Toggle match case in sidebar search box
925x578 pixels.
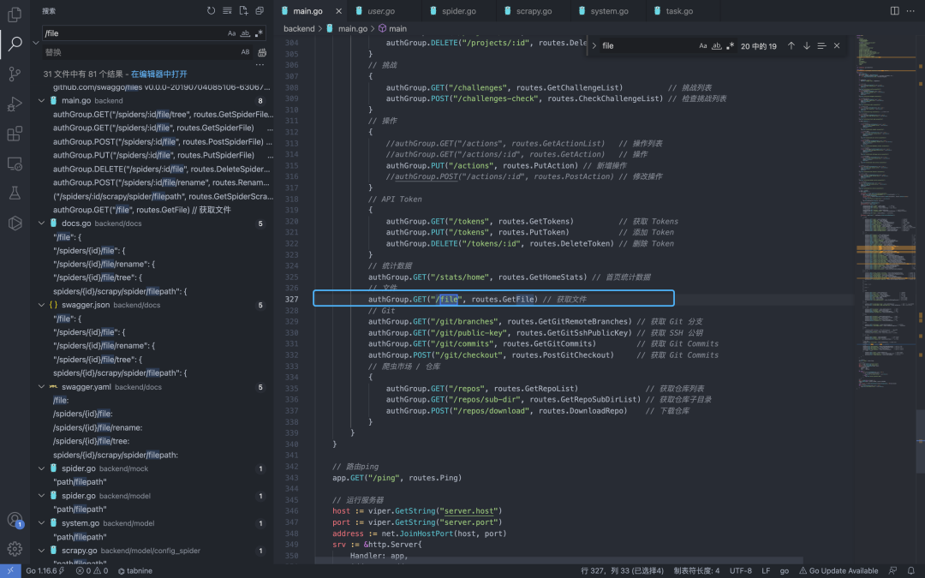tap(231, 33)
